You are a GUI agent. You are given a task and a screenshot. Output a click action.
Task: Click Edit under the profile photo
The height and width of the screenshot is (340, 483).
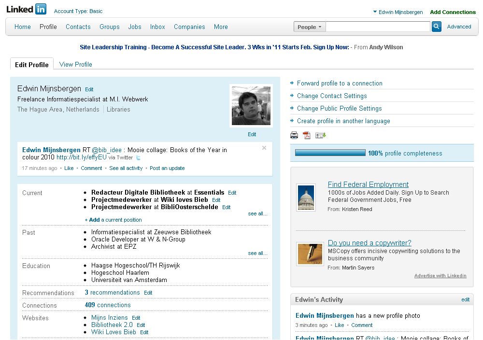tap(252, 134)
